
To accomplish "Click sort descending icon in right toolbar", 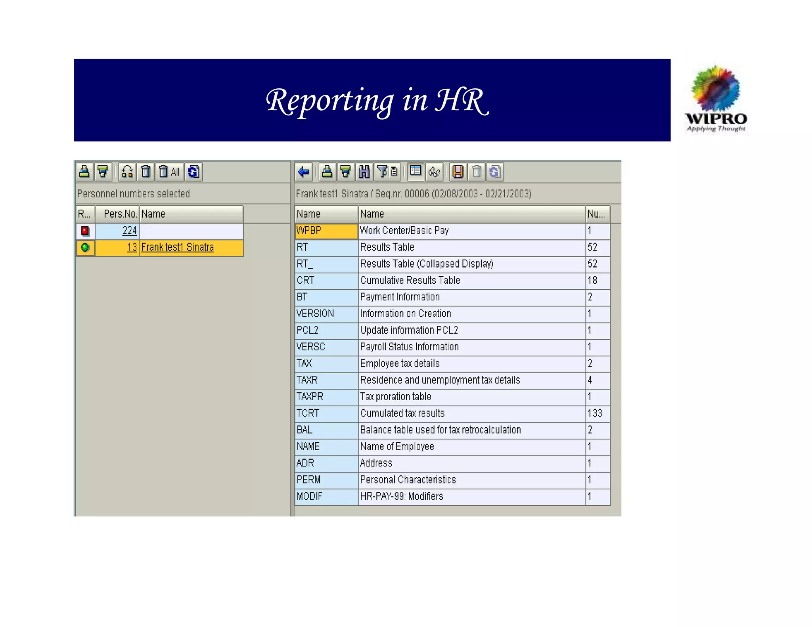I will tap(345, 172).
